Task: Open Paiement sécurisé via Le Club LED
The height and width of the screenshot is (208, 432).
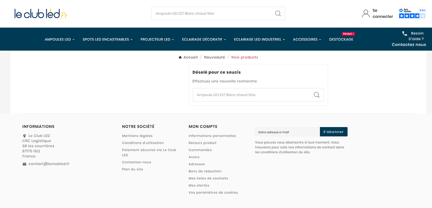Action: (x=149, y=152)
